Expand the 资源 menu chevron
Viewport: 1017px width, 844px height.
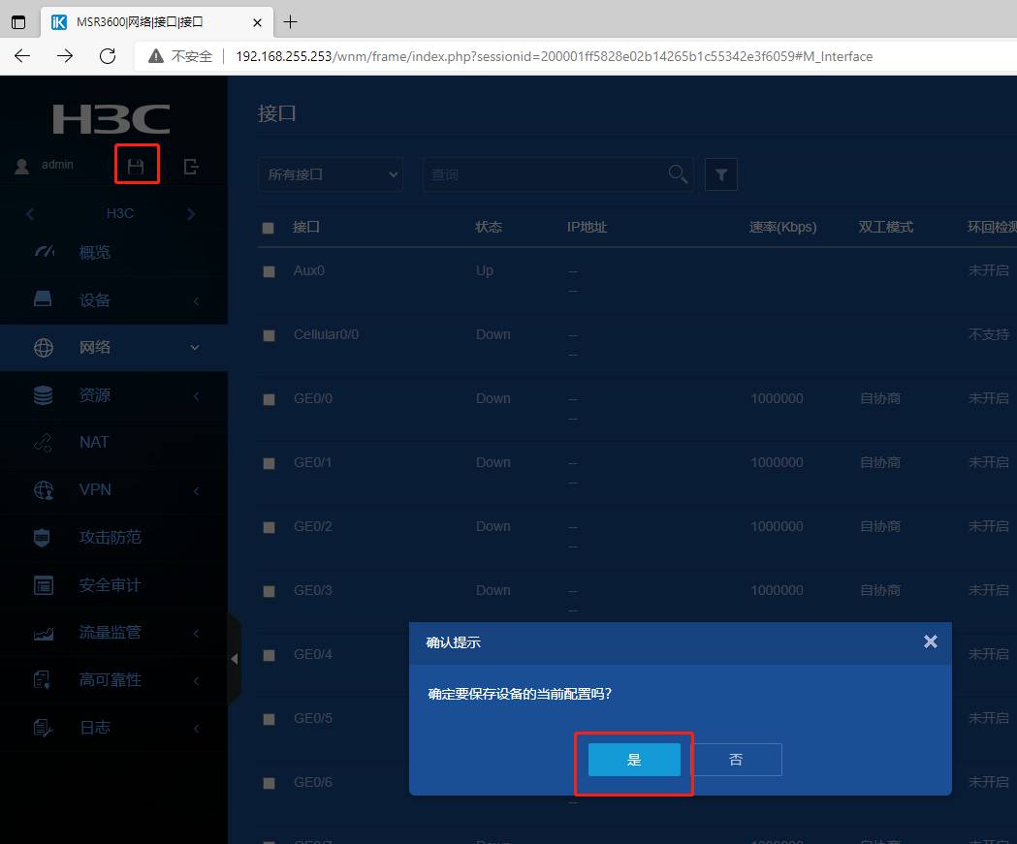pyautogui.click(x=196, y=396)
